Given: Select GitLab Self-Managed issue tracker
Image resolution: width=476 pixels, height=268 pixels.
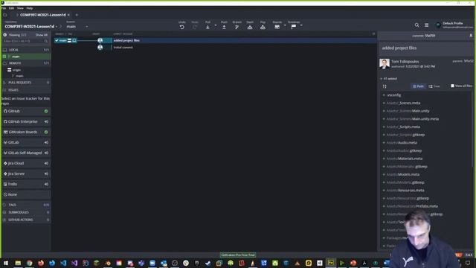Looking at the screenshot, I should (25, 153).
